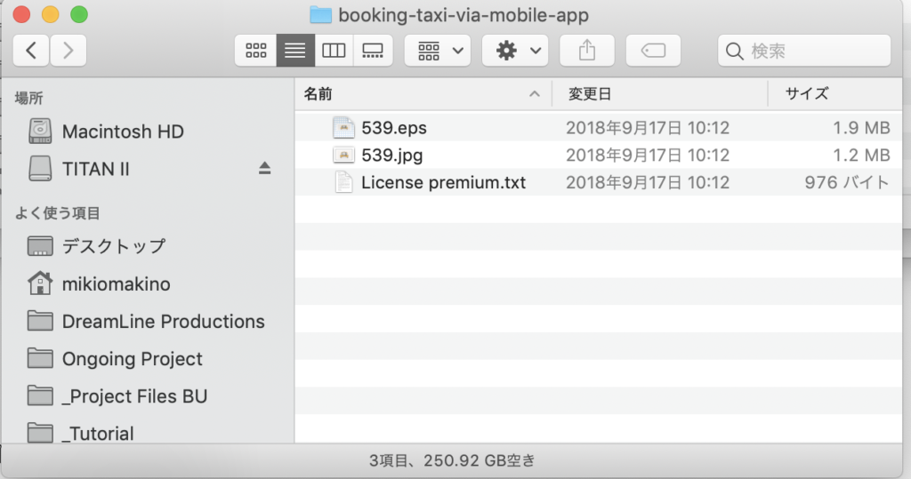Click the status bar 3項目、250.92 GB空き
The image size is (911, 479).
[x=452, y=460]
